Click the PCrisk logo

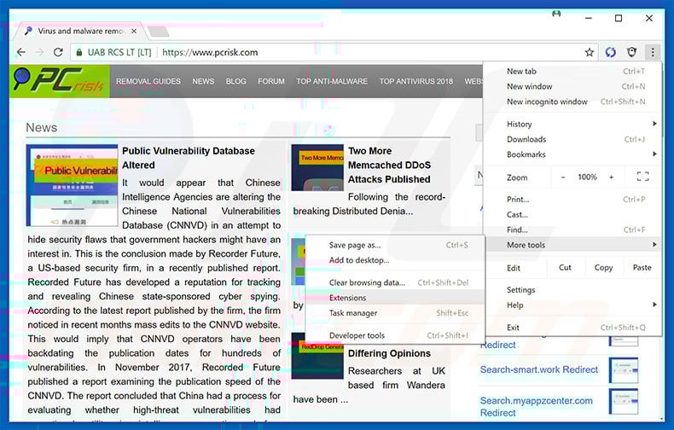(60, 81)
